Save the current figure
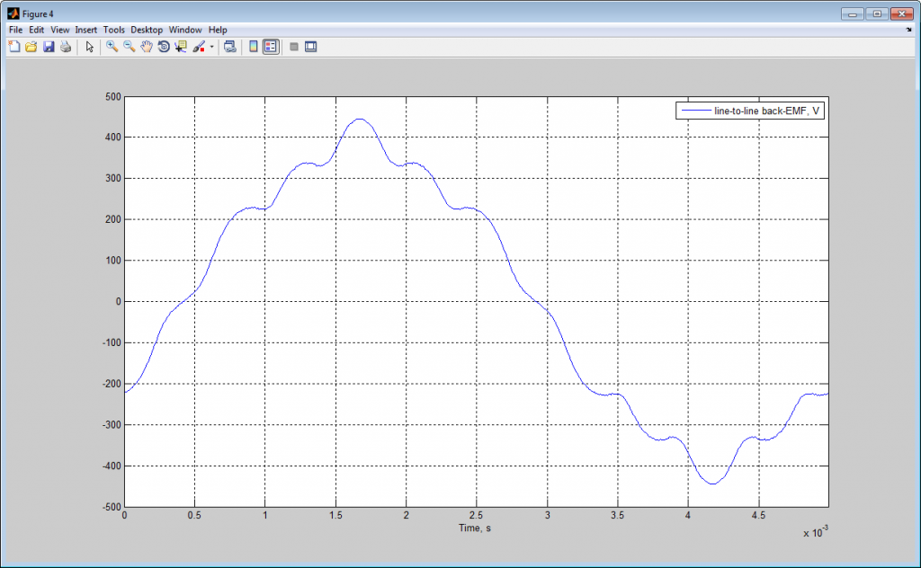921x568 pixels. pyautogui.click(x=49, y=46)
